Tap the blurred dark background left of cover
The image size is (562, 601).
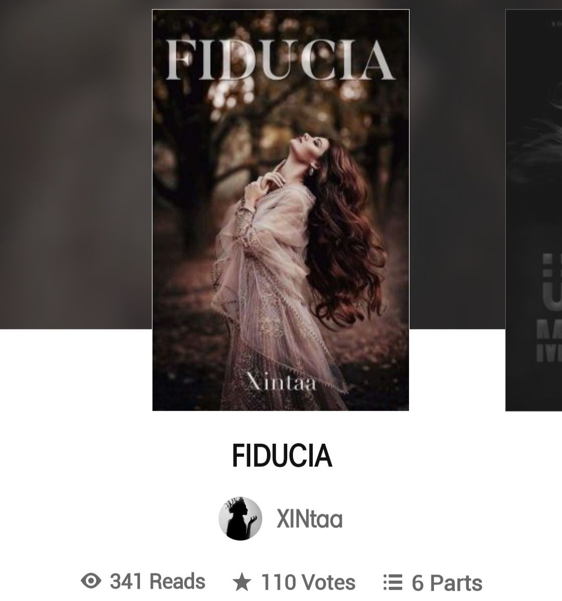pos(76,165)
